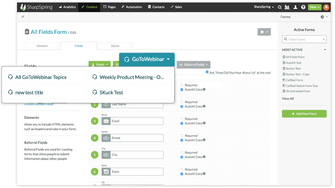Click the SharpSpring logo
This screenshot has width=335, height=188.
coord(36,7)
